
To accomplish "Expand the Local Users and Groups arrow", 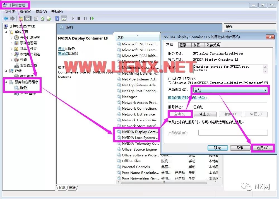I will (x=11, y=54).
